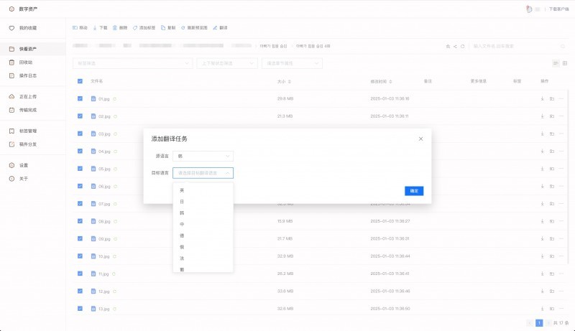The image size is (575, 331).
Task: Toggle the select-all checkbox in the table header
Action: (80, 81)
